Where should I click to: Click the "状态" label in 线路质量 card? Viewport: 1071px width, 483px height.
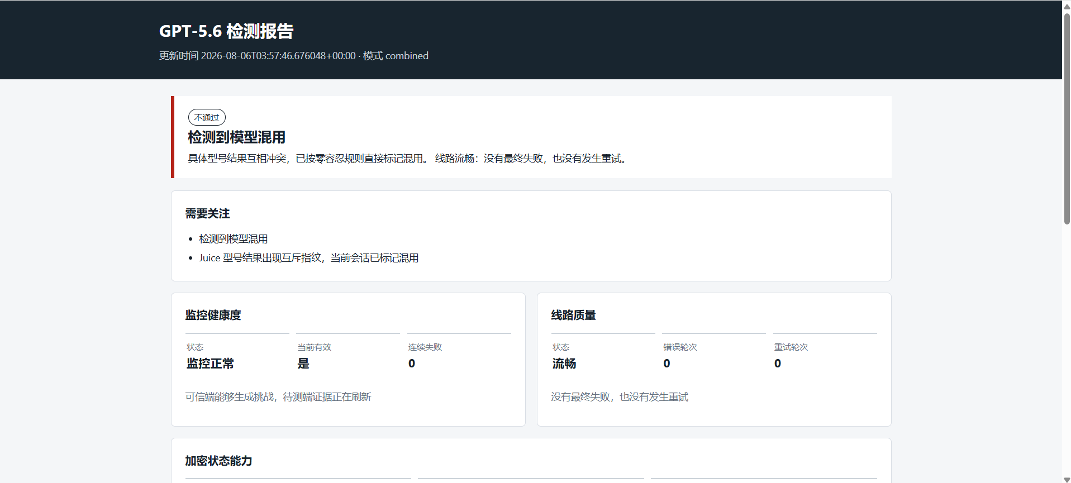pyautogui.click(x=561, y=347)
